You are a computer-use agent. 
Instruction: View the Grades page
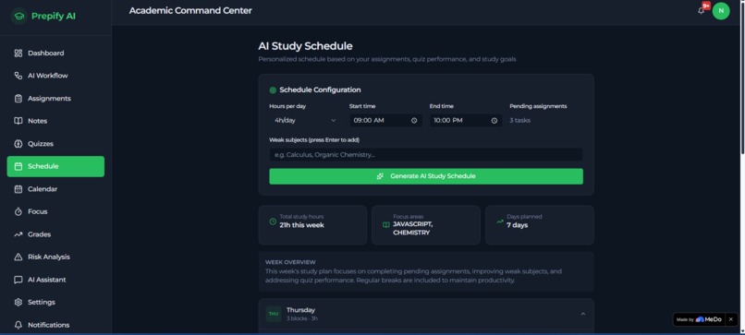(x=55, y=234)
